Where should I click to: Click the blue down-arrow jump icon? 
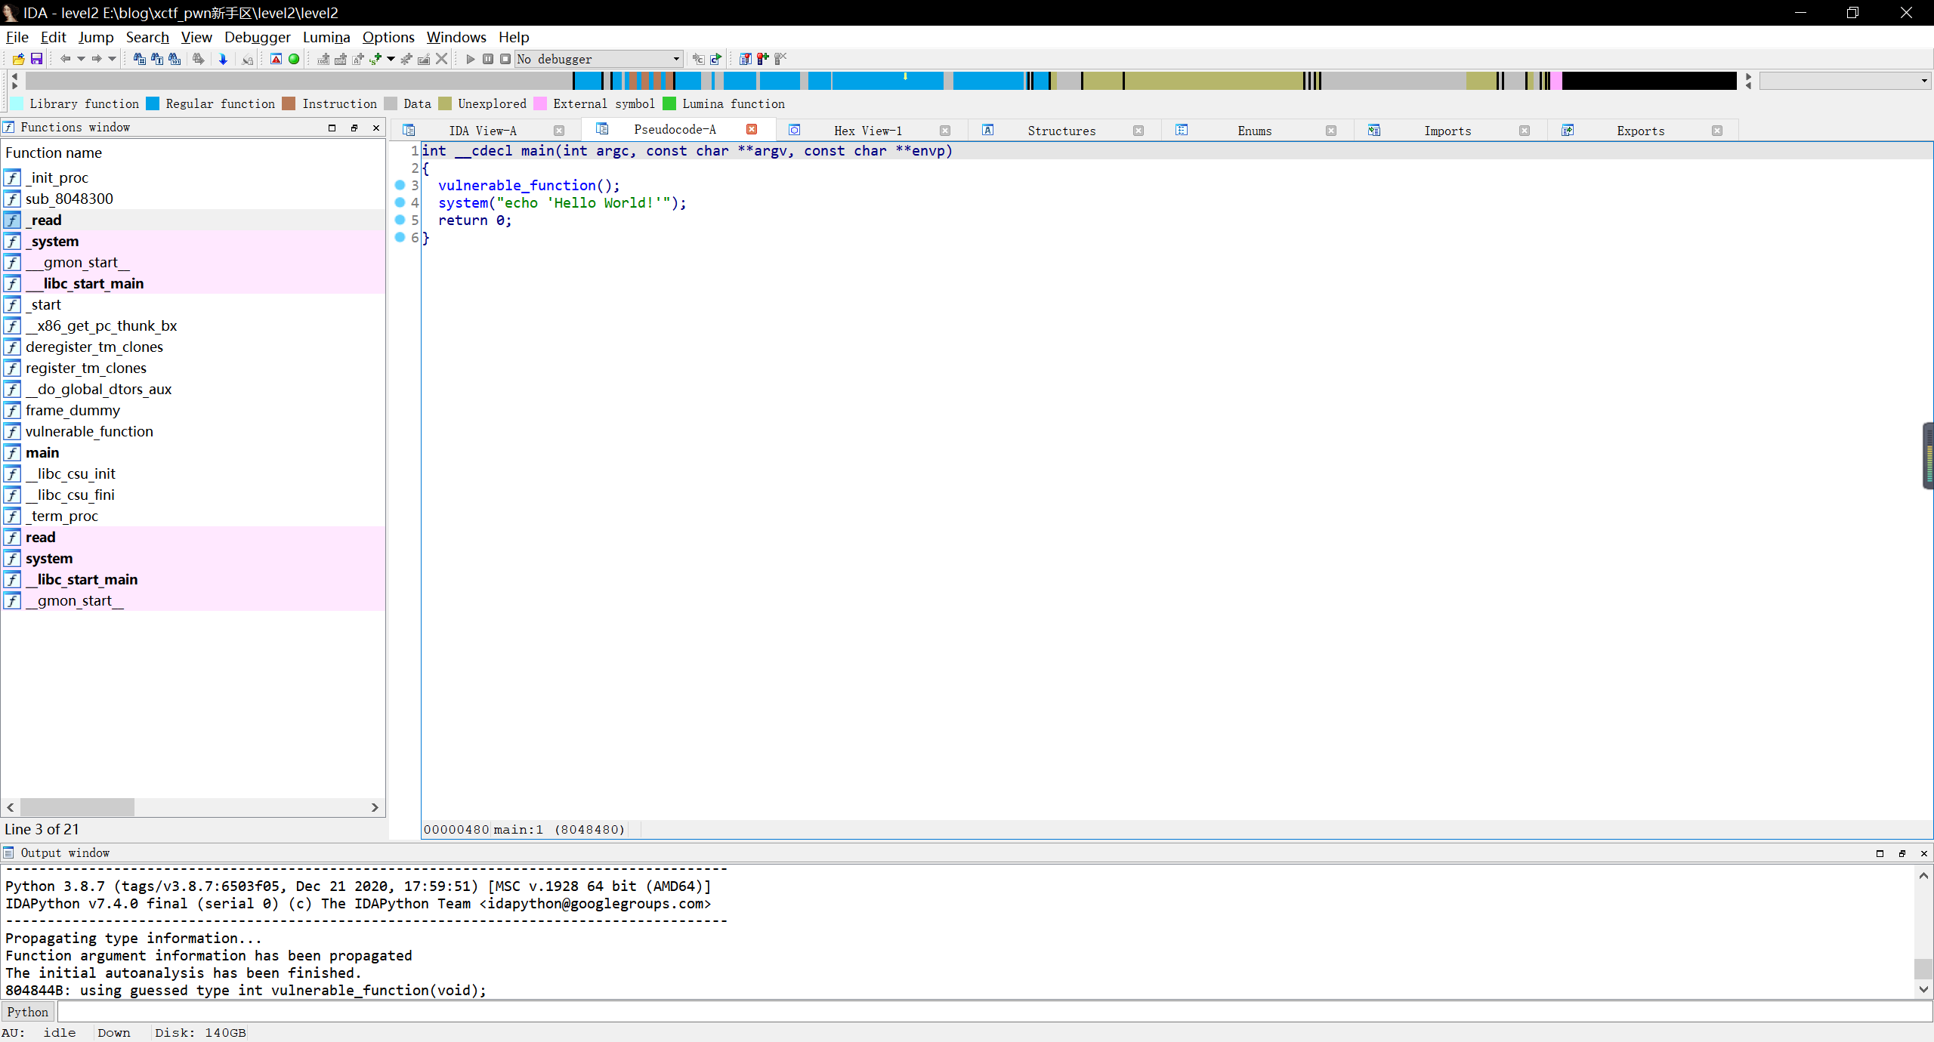click(223, 59)
